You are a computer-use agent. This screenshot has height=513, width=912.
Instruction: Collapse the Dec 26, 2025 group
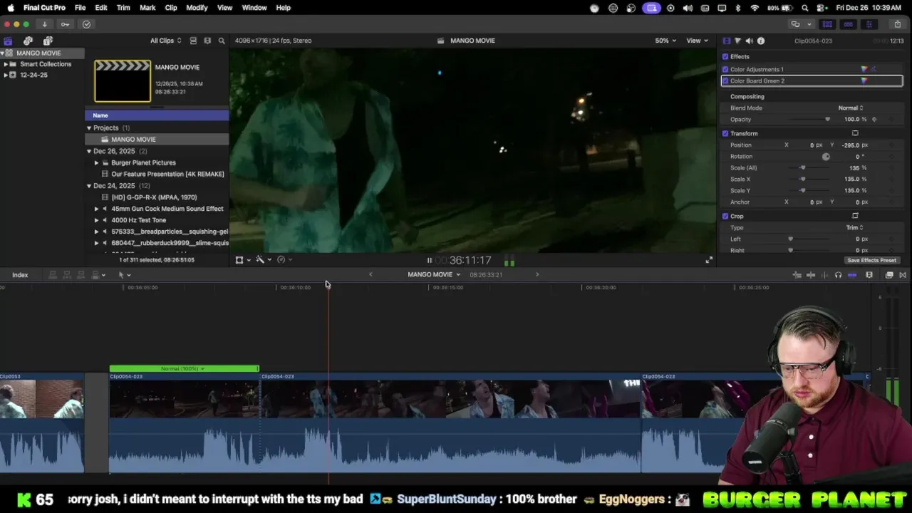[89, 151]
